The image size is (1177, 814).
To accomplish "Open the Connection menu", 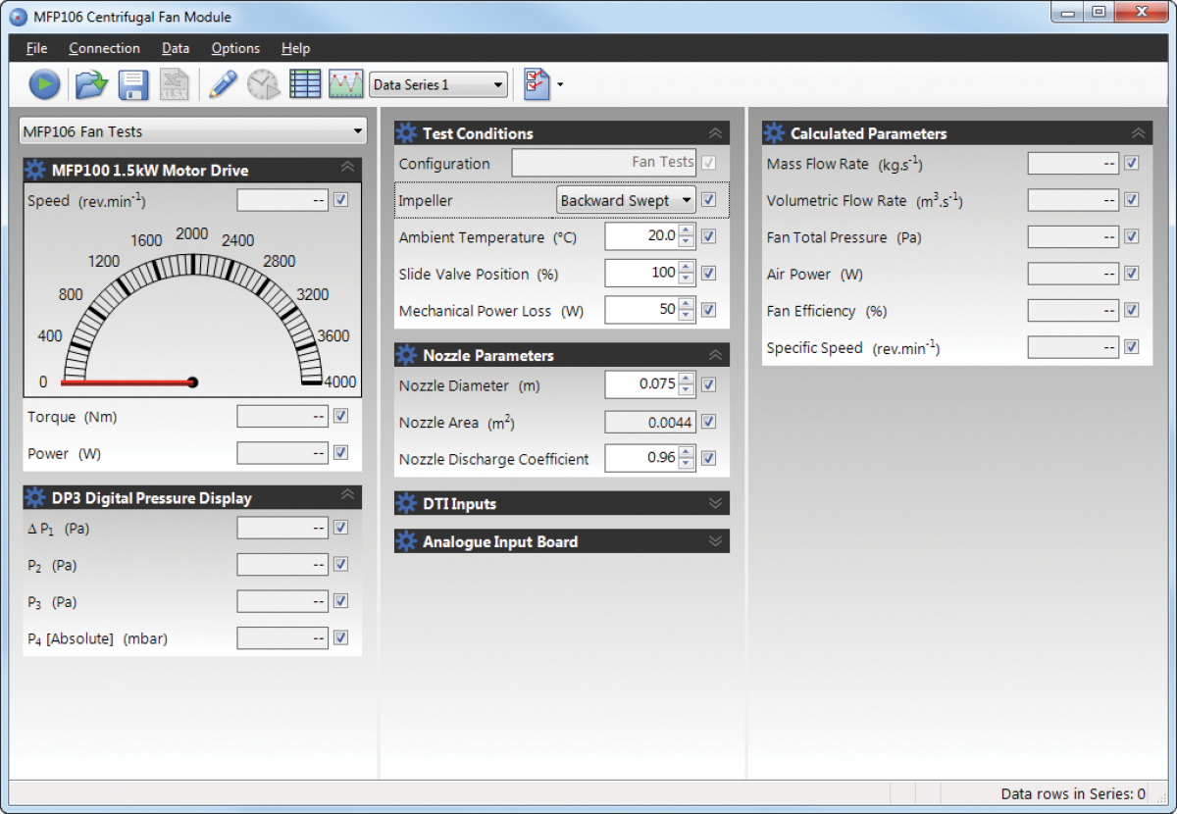I will (104, 48).
